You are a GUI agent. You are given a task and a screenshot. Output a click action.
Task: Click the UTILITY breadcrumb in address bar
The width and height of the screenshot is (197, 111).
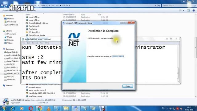point(65,6)
